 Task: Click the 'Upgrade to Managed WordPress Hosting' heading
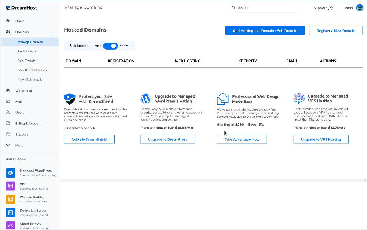[175, 99]
